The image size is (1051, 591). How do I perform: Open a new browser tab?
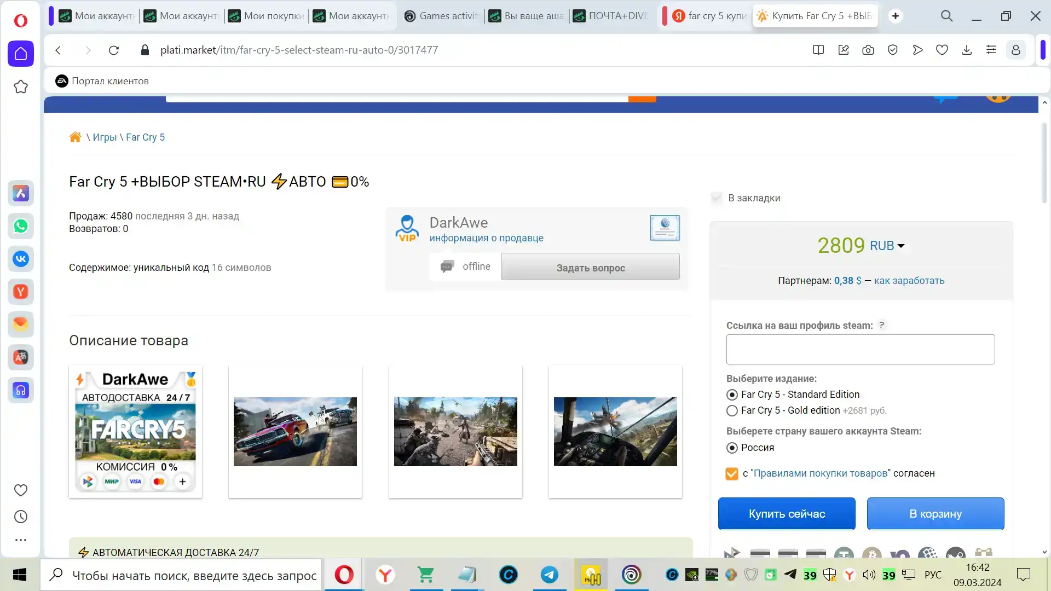tap(896, 16)
